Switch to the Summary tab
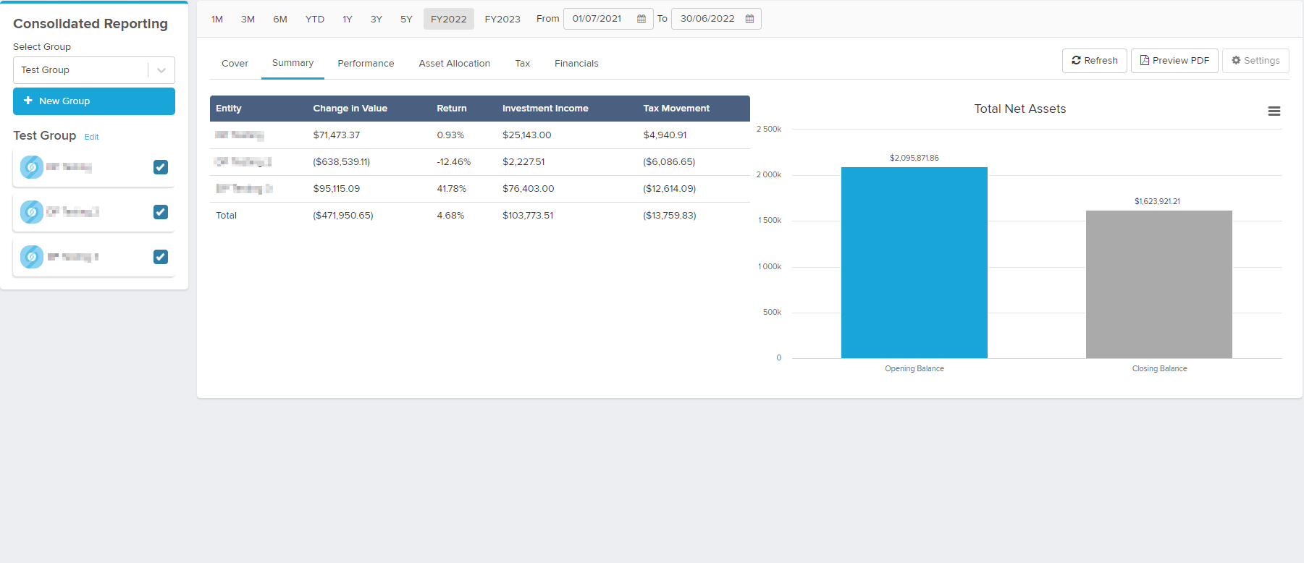Screen dimensions: 1304x563 (293, 63)
